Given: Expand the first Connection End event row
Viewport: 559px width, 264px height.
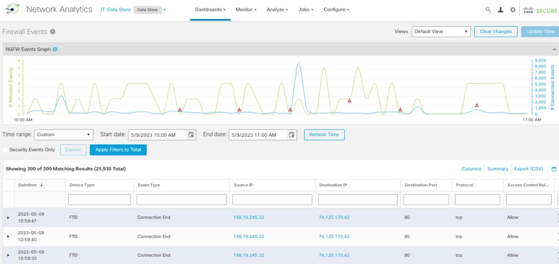Looking at the screenshot, I should [8, 217].
